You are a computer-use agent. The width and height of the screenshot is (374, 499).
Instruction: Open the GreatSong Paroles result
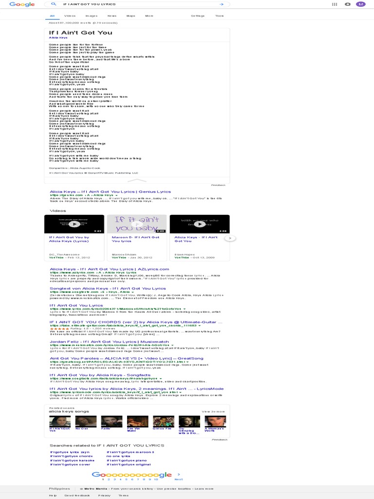click(x=127, y=358)
